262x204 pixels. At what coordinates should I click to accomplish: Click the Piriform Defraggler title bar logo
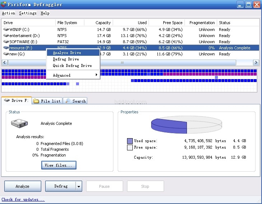3,4
